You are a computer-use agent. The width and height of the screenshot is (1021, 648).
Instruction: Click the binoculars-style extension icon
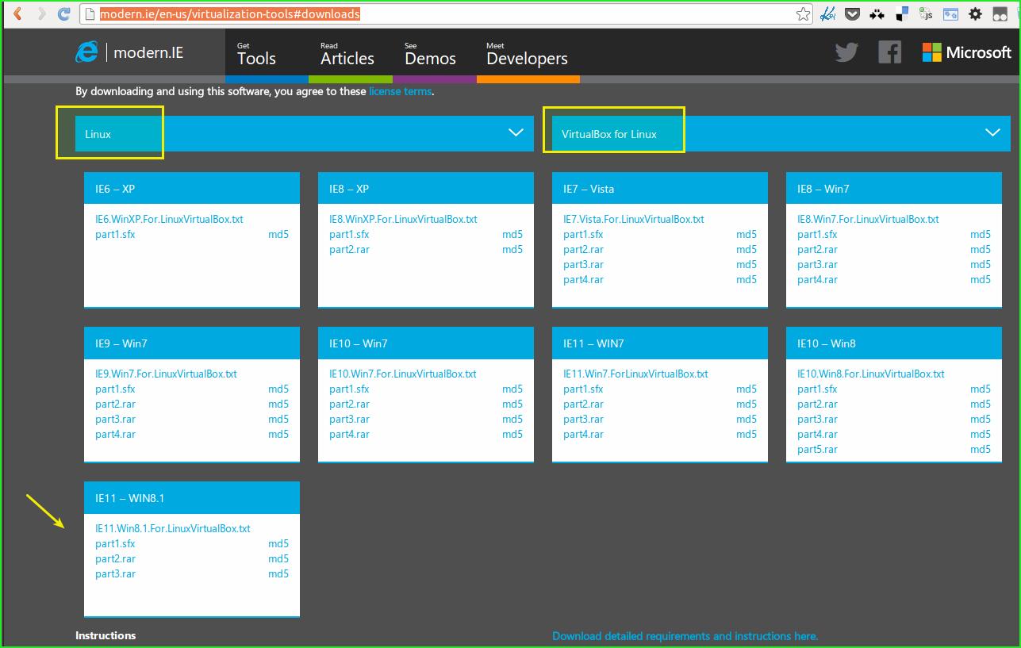[1000, 13]
